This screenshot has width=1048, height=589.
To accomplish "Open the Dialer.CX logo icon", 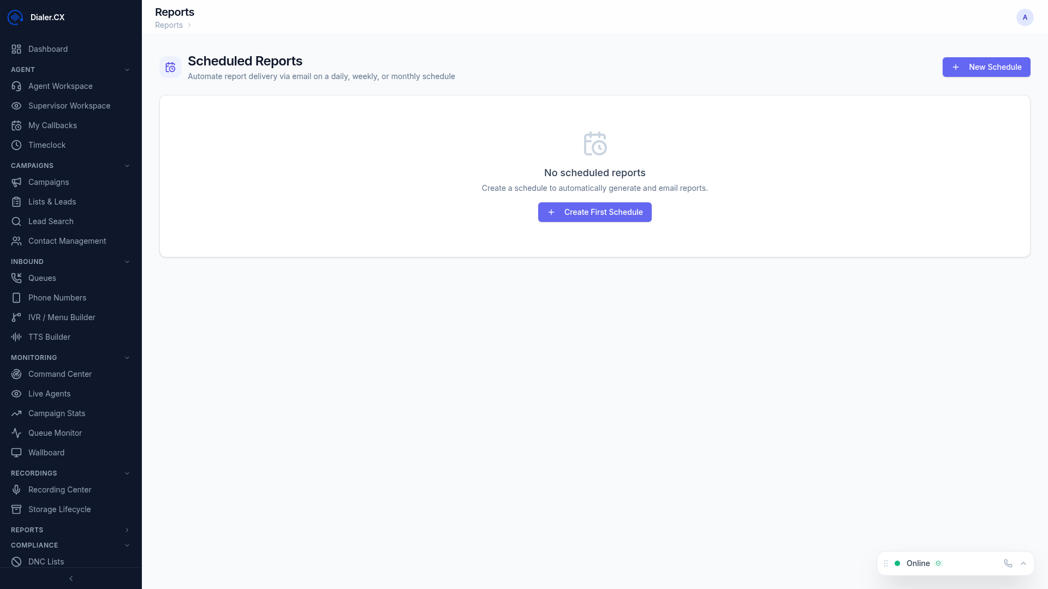I will (x=15, y=17).
